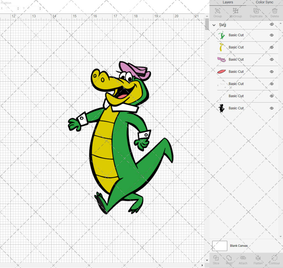
Task: Select the black silhouette layer thumbnail
Action: tap(222, 108)
